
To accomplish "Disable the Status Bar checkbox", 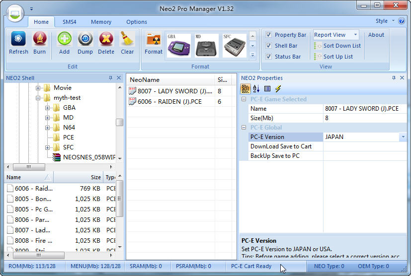I will [x=268, y=57].
